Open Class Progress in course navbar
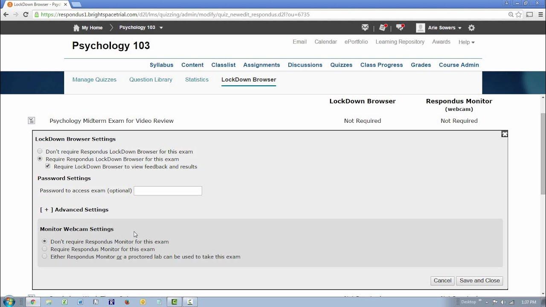The width and height of the screenshot is (546, 307). click(x=381, y=65)
